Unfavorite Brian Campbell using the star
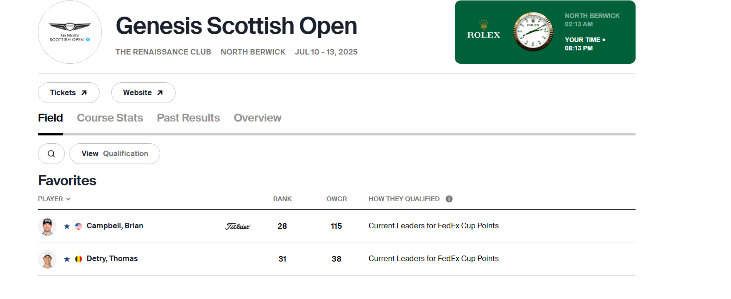 coord(67,226)
